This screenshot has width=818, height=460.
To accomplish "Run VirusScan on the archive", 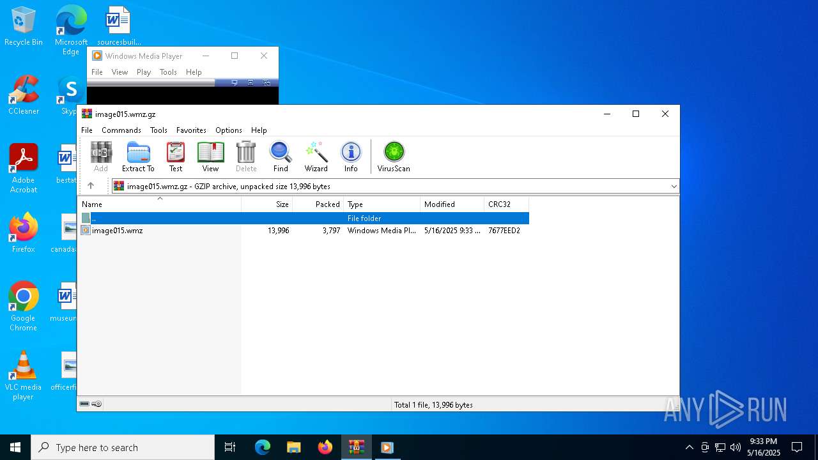I will pyautogui.click(x=394, y=157).
